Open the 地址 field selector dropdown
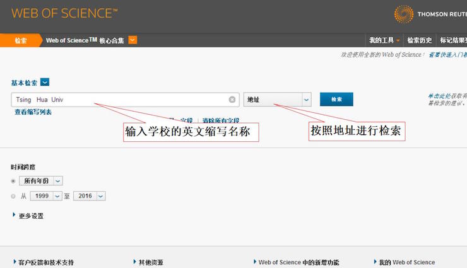 (x=277, y=100)
